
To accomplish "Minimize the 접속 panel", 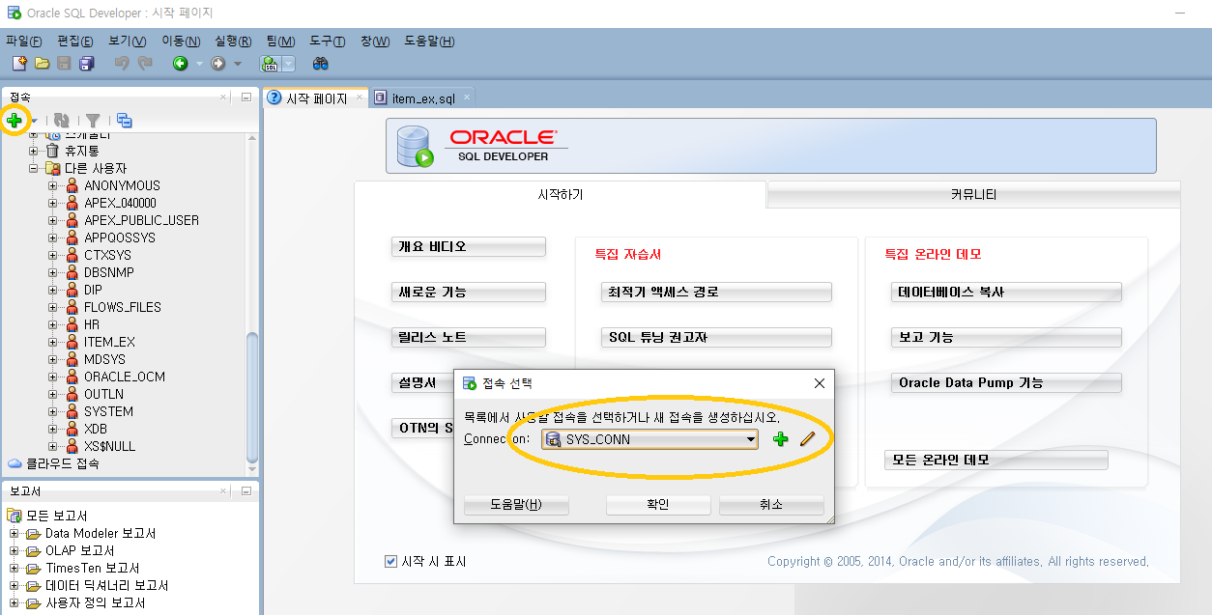I will pos(246,98).
